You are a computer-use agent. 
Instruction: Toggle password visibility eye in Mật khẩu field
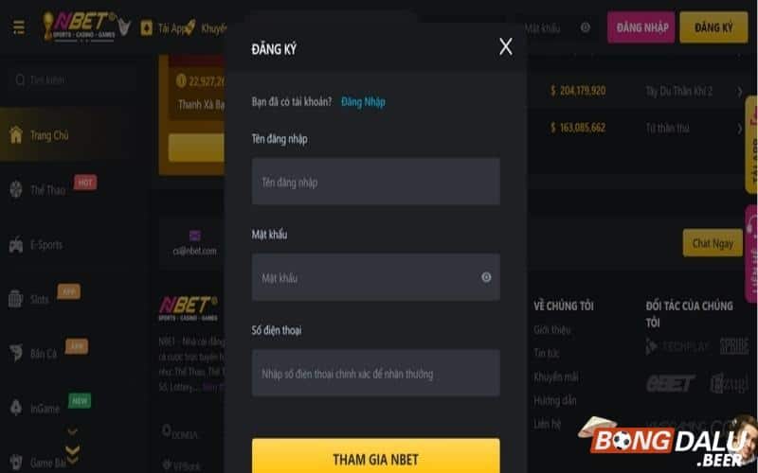(486, 277)
